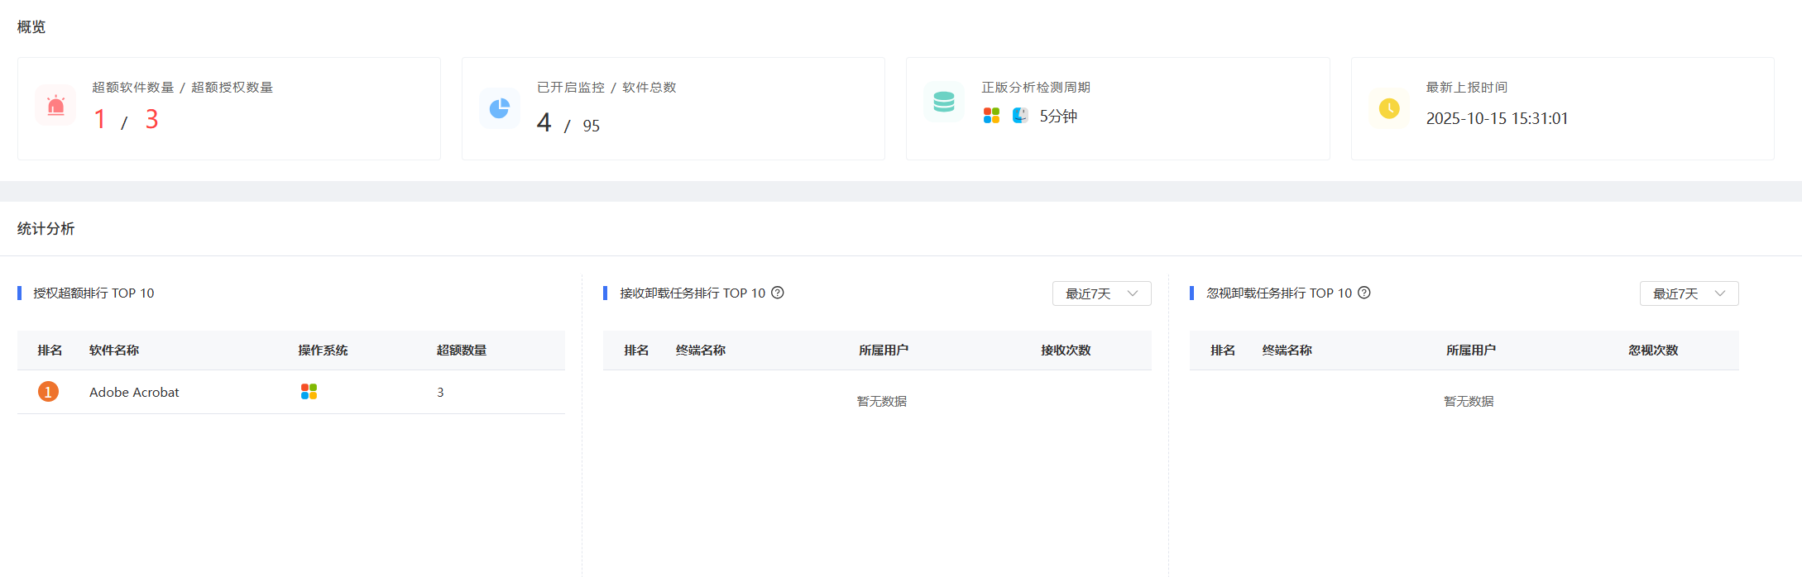Click the 接收次数 column header
This screenshot has width=1802, height=577.
click(x=1065, y=350)
